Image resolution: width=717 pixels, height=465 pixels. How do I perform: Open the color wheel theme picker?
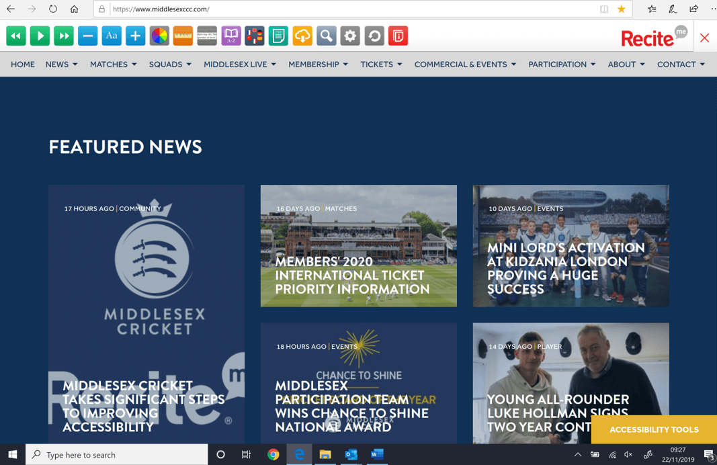[x=159, y=36]
